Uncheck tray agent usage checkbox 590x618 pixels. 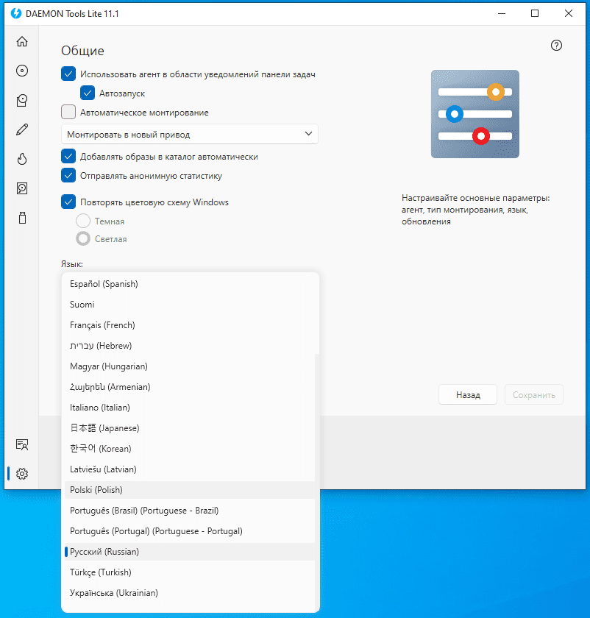(x=68, y=74)
